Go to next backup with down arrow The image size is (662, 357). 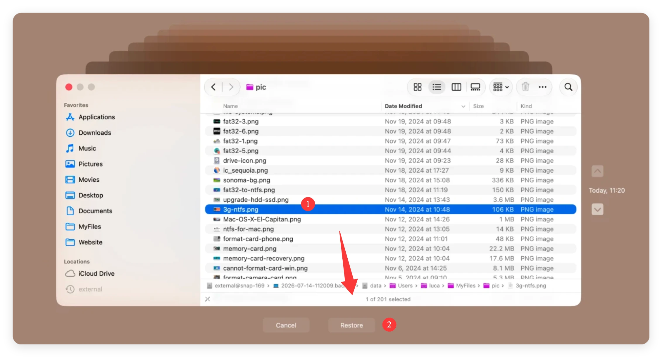(x=597, y=209)
